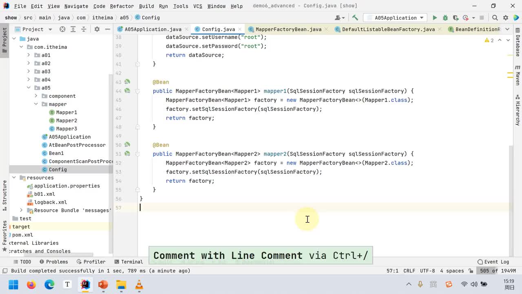Change 4 spaces indent setting
Image resolution: width=522 pixels, height=294 pixels.
pos(452,271)
